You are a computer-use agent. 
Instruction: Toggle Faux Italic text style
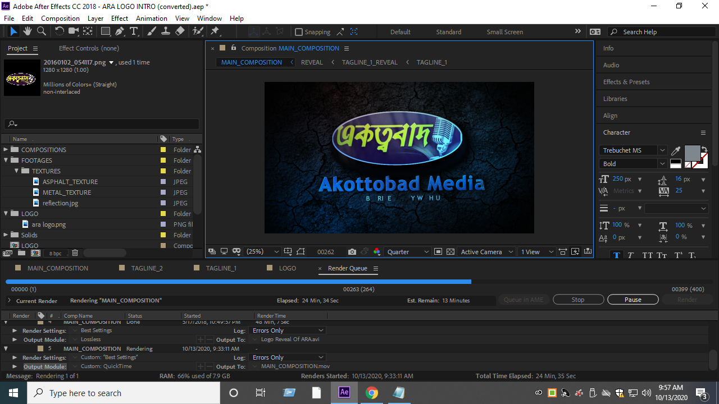click(630, 256)
